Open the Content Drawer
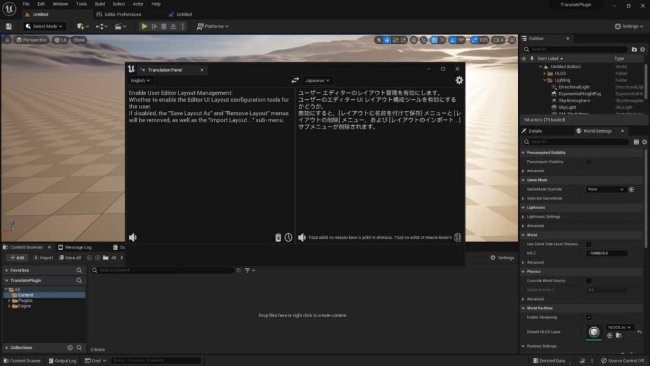650x366 pixels. [22, 361]
